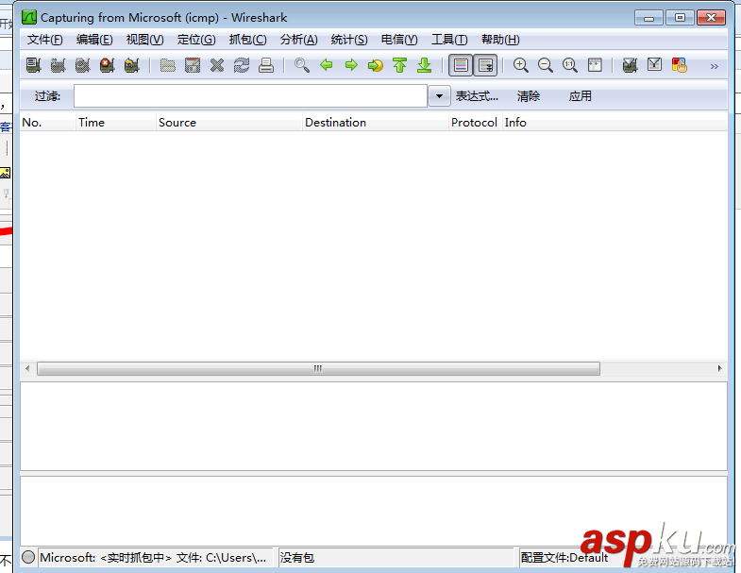Screen dimensions: 741x573
Task: Click the scrollbar right arrow
Action: (719, 368)
